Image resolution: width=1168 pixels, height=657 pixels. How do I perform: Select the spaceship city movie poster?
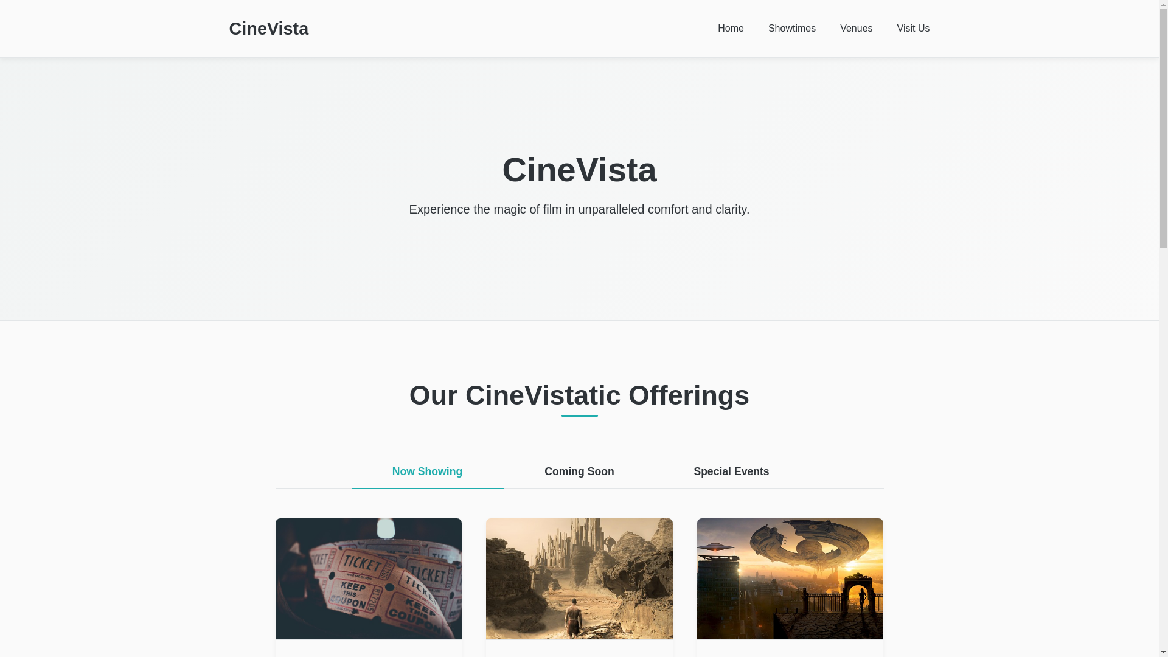tap(790, 579)
